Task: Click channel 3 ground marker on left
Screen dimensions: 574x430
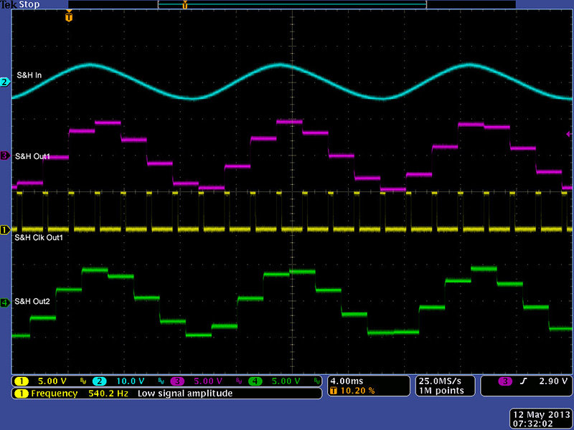Action: (4, 156)
